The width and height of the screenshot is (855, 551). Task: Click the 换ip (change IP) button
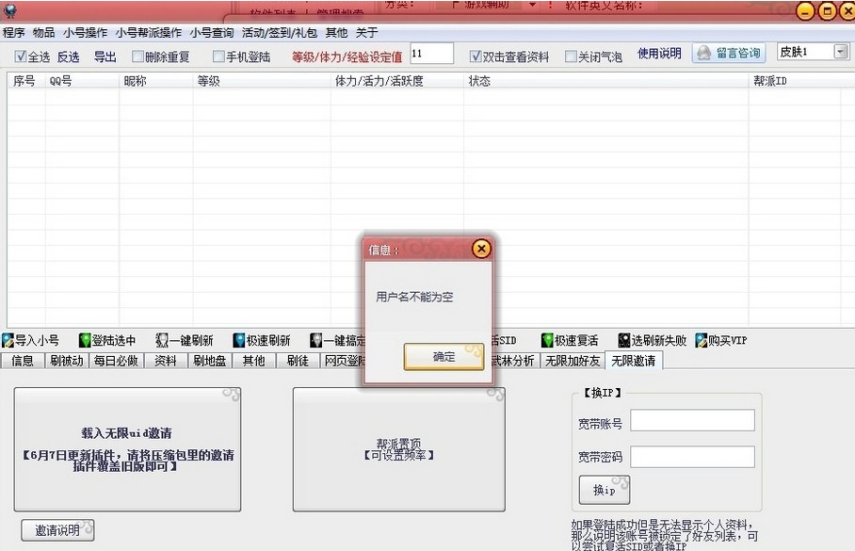tap(604, 489)
